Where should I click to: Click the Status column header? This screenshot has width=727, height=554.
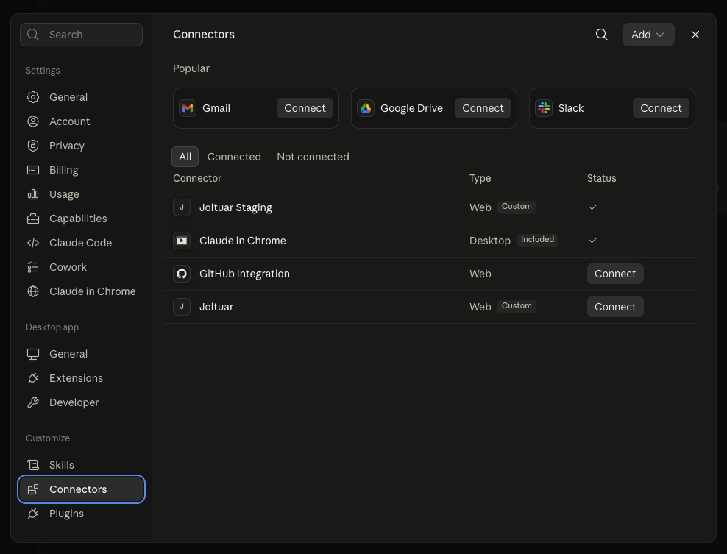601,179
